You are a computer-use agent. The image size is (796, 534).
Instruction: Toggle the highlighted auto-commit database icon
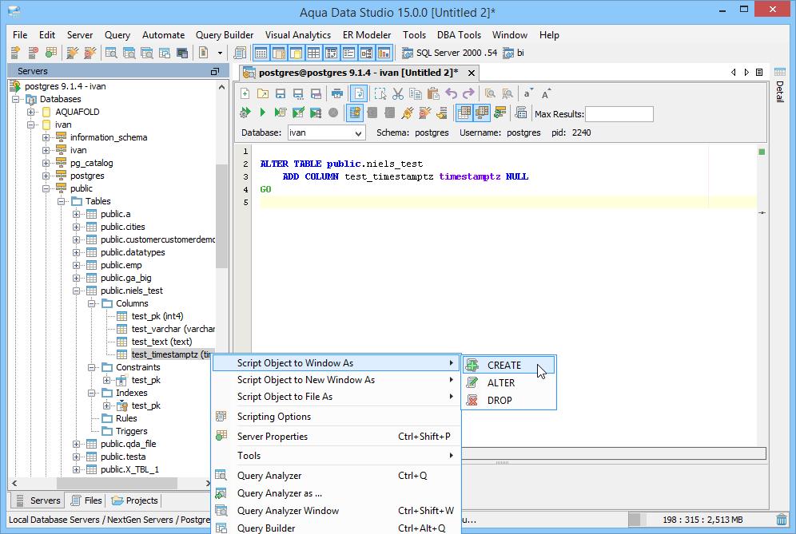point(355,113)
